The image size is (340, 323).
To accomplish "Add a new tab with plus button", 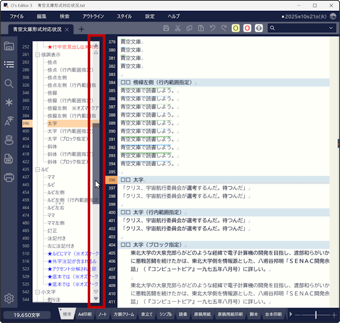I will pos(81,29).
